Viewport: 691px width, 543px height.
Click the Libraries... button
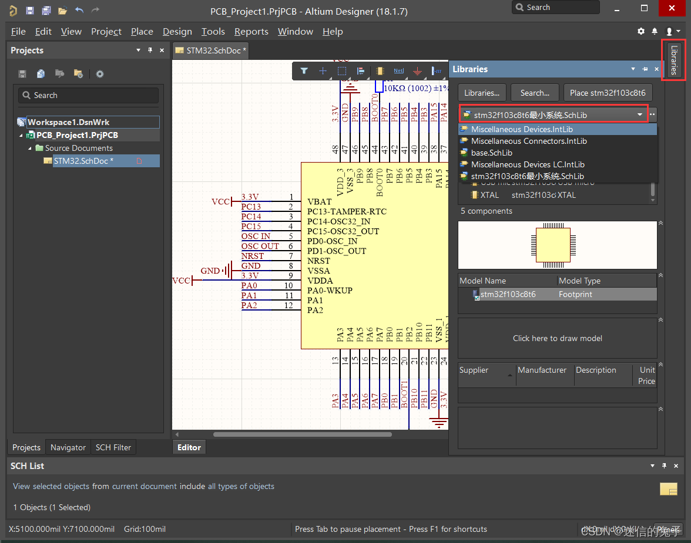pos(481,93)
